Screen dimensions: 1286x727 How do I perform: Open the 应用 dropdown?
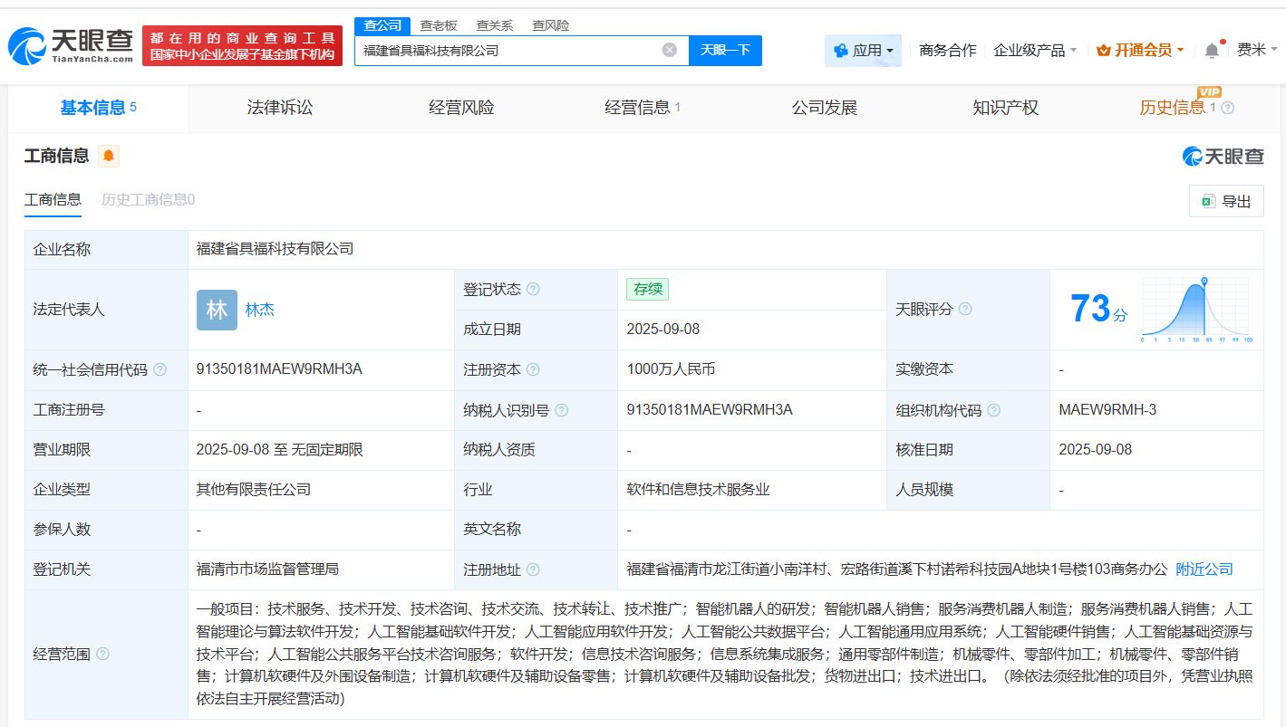tap(868, 50)
